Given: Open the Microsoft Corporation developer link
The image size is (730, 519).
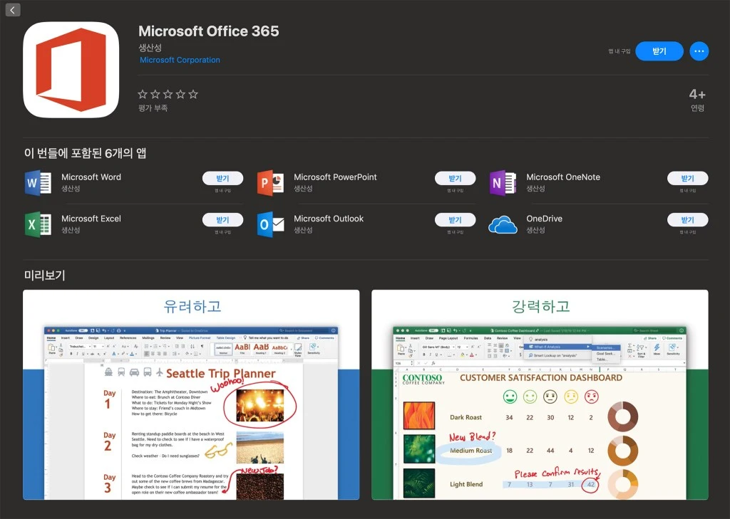Looking at the screenshot, I should 180,60.
